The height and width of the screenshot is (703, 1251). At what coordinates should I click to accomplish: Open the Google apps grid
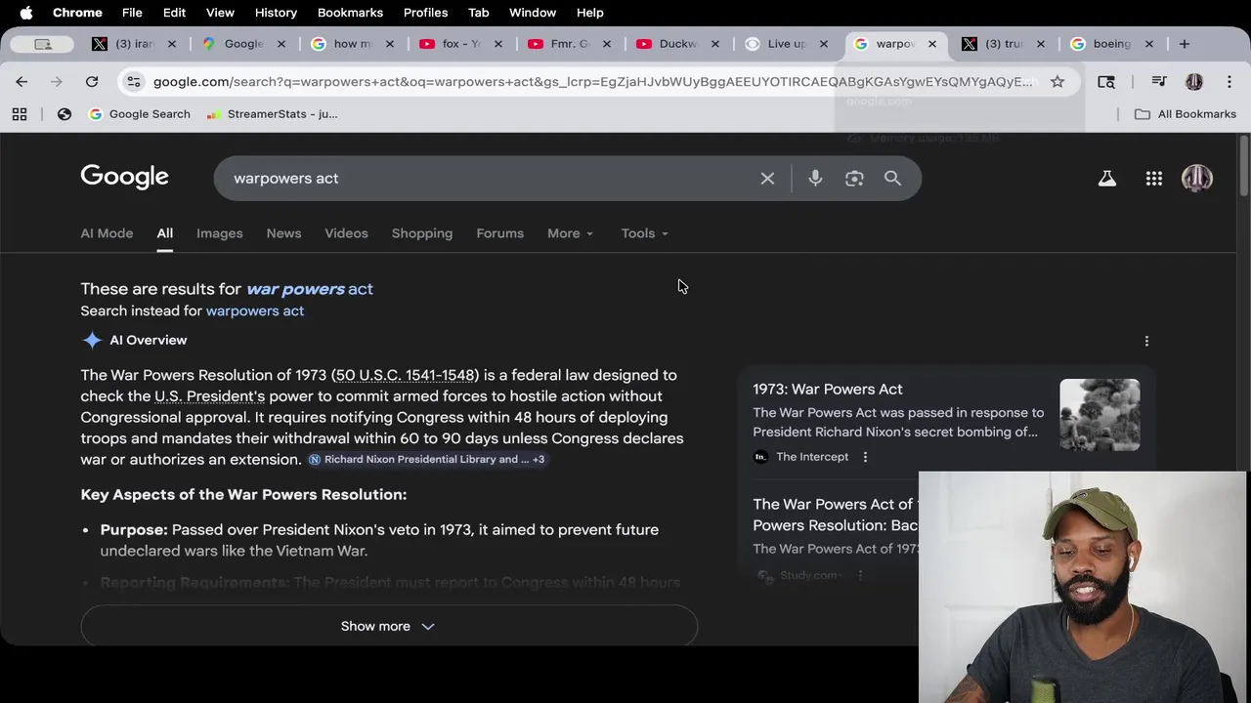1154,179
